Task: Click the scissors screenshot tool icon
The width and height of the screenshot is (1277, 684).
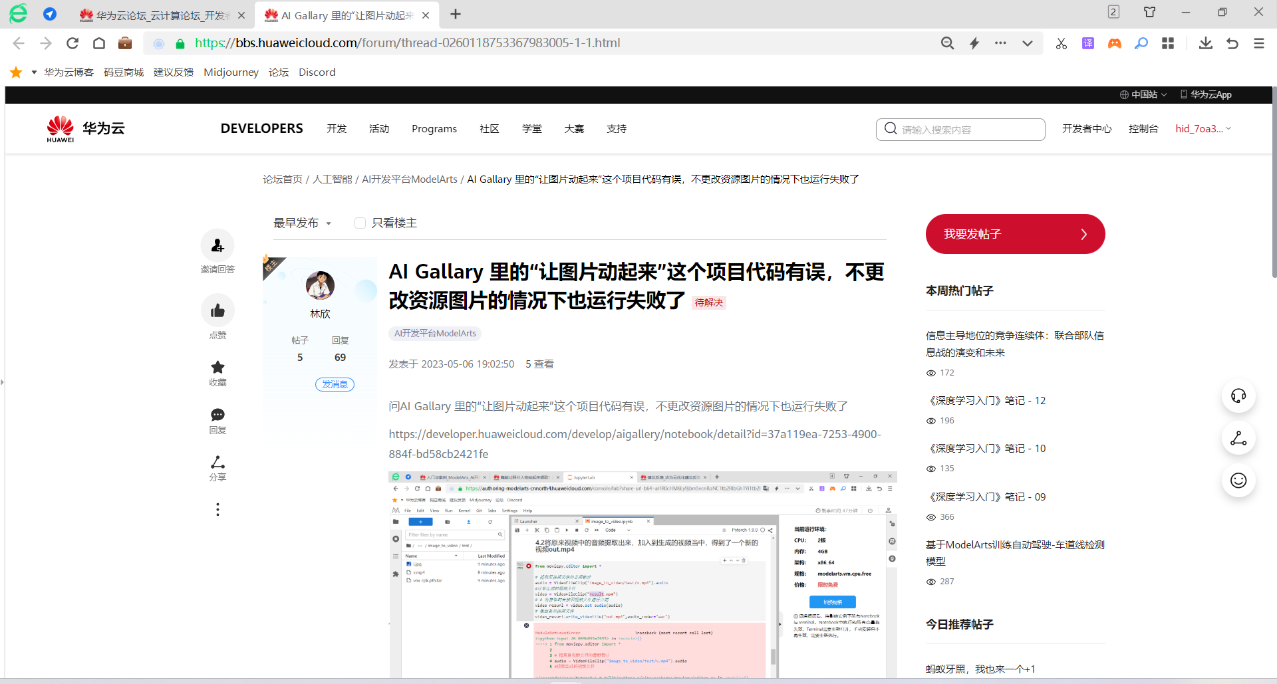Action: (x=1062, y=43)
